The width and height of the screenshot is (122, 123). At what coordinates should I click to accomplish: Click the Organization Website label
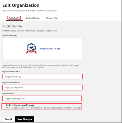[11, 82]
